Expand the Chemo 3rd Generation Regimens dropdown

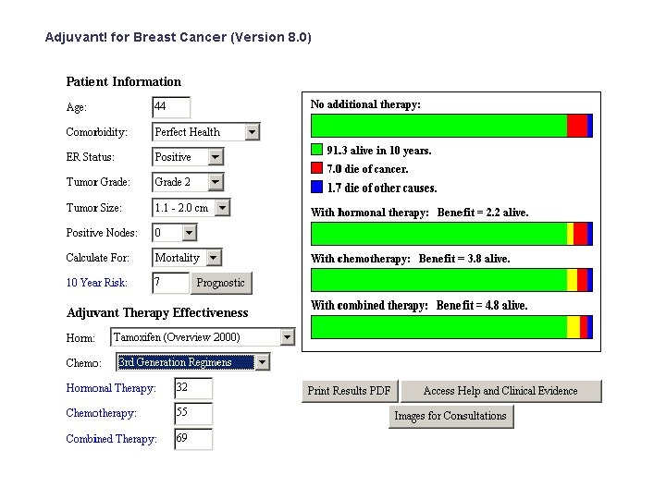(263, 362)
